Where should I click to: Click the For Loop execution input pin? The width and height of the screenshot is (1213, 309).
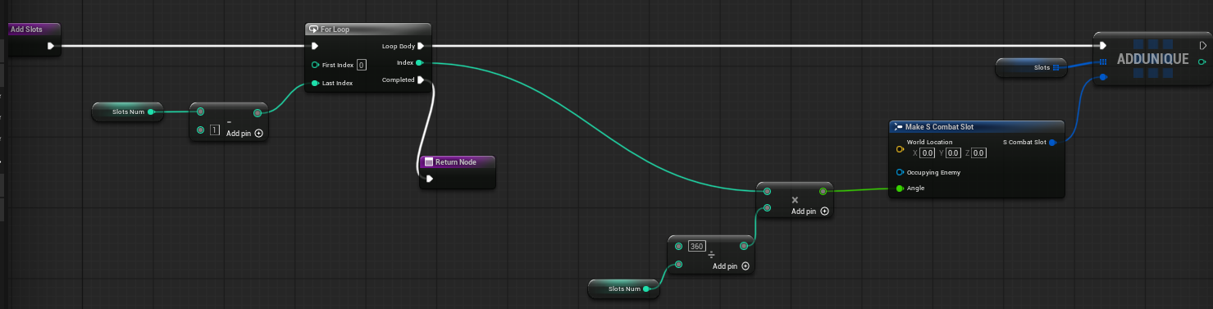[315, 46]
